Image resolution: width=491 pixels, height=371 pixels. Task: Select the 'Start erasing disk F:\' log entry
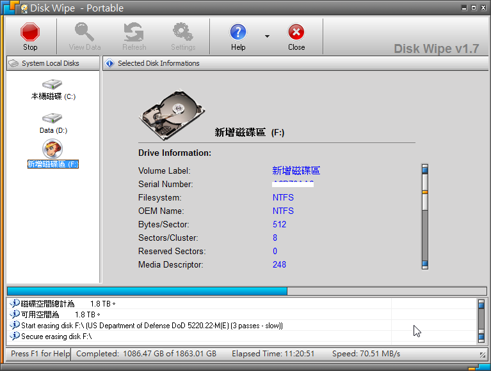(x=151, y=326)
